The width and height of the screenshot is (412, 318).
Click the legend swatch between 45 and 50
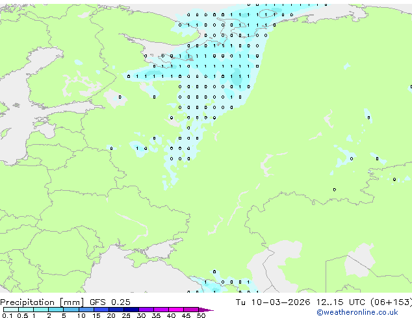[x=191, y=310]
